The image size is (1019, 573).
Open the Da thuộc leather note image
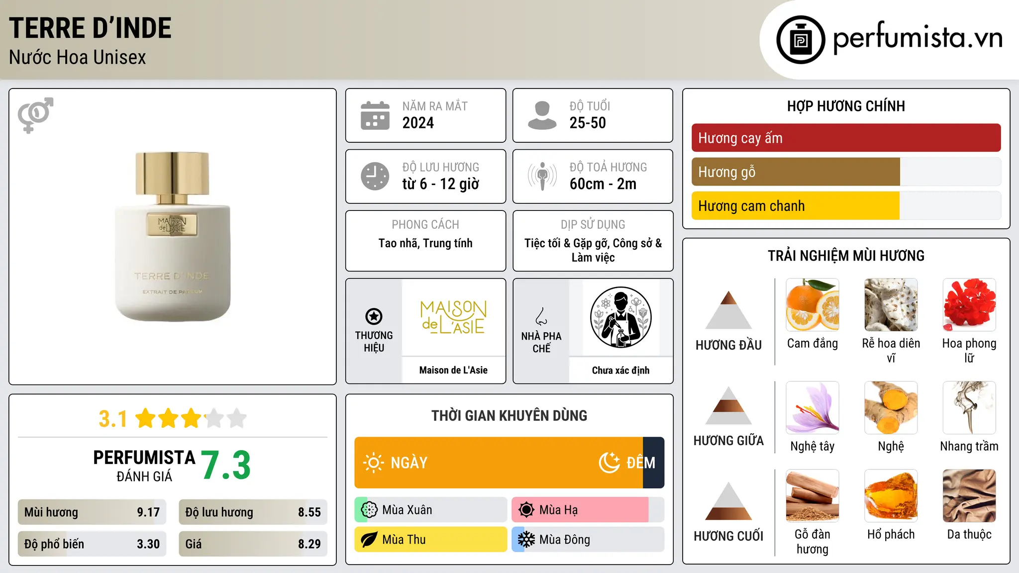coord(969,496)
